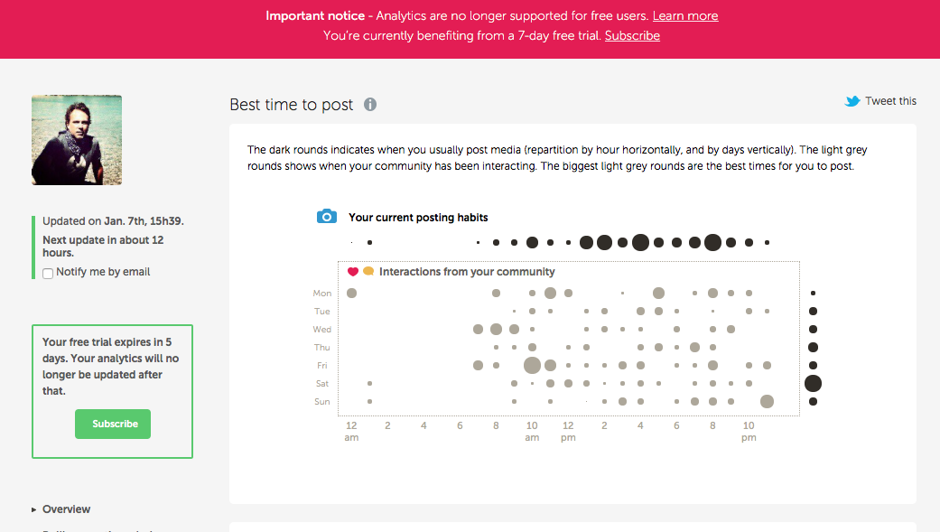Enable Notify me by email checkbox
The image size is (940, 532).
coord(48,273)
